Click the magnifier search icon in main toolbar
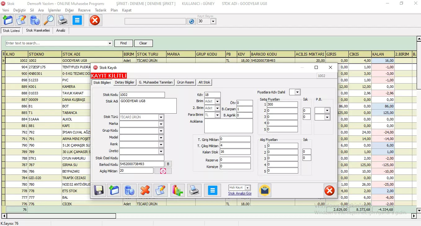Screen dimensions: 421x226 [48, 20]
